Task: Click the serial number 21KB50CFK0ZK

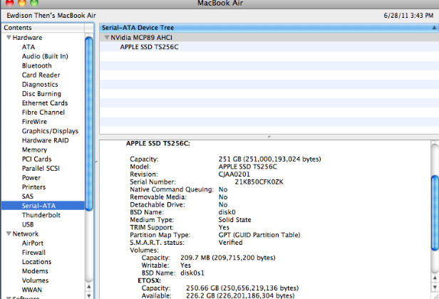Action: (259, 182)
